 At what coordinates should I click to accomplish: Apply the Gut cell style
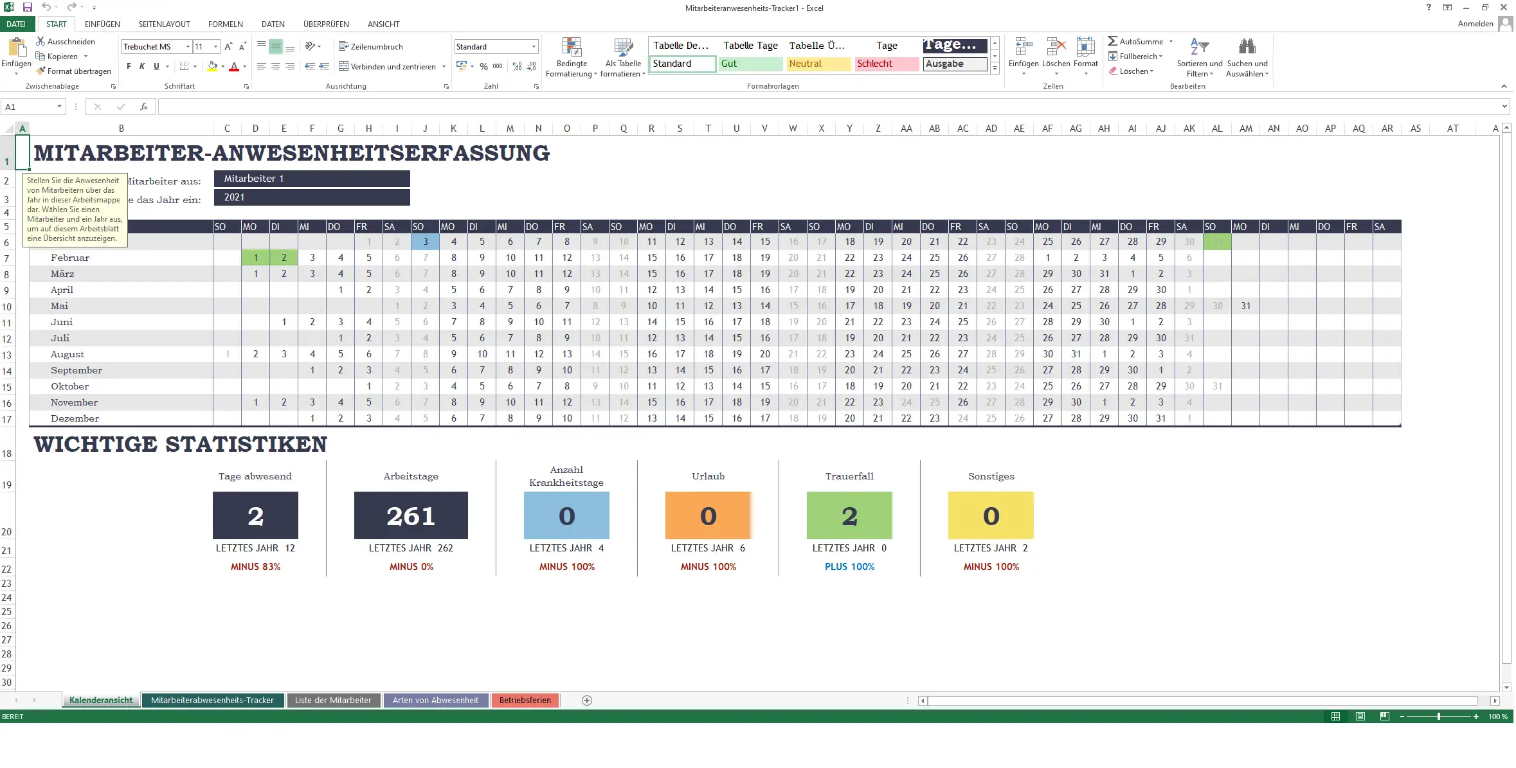coord(750,64)
